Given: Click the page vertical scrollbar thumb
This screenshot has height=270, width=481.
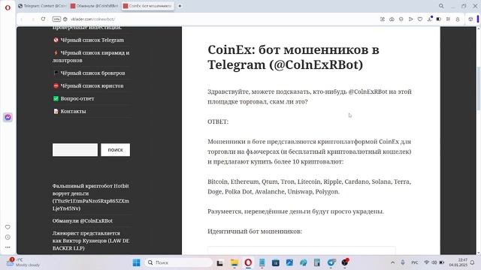Looking at the screenshot, I should tap(479, 88).
